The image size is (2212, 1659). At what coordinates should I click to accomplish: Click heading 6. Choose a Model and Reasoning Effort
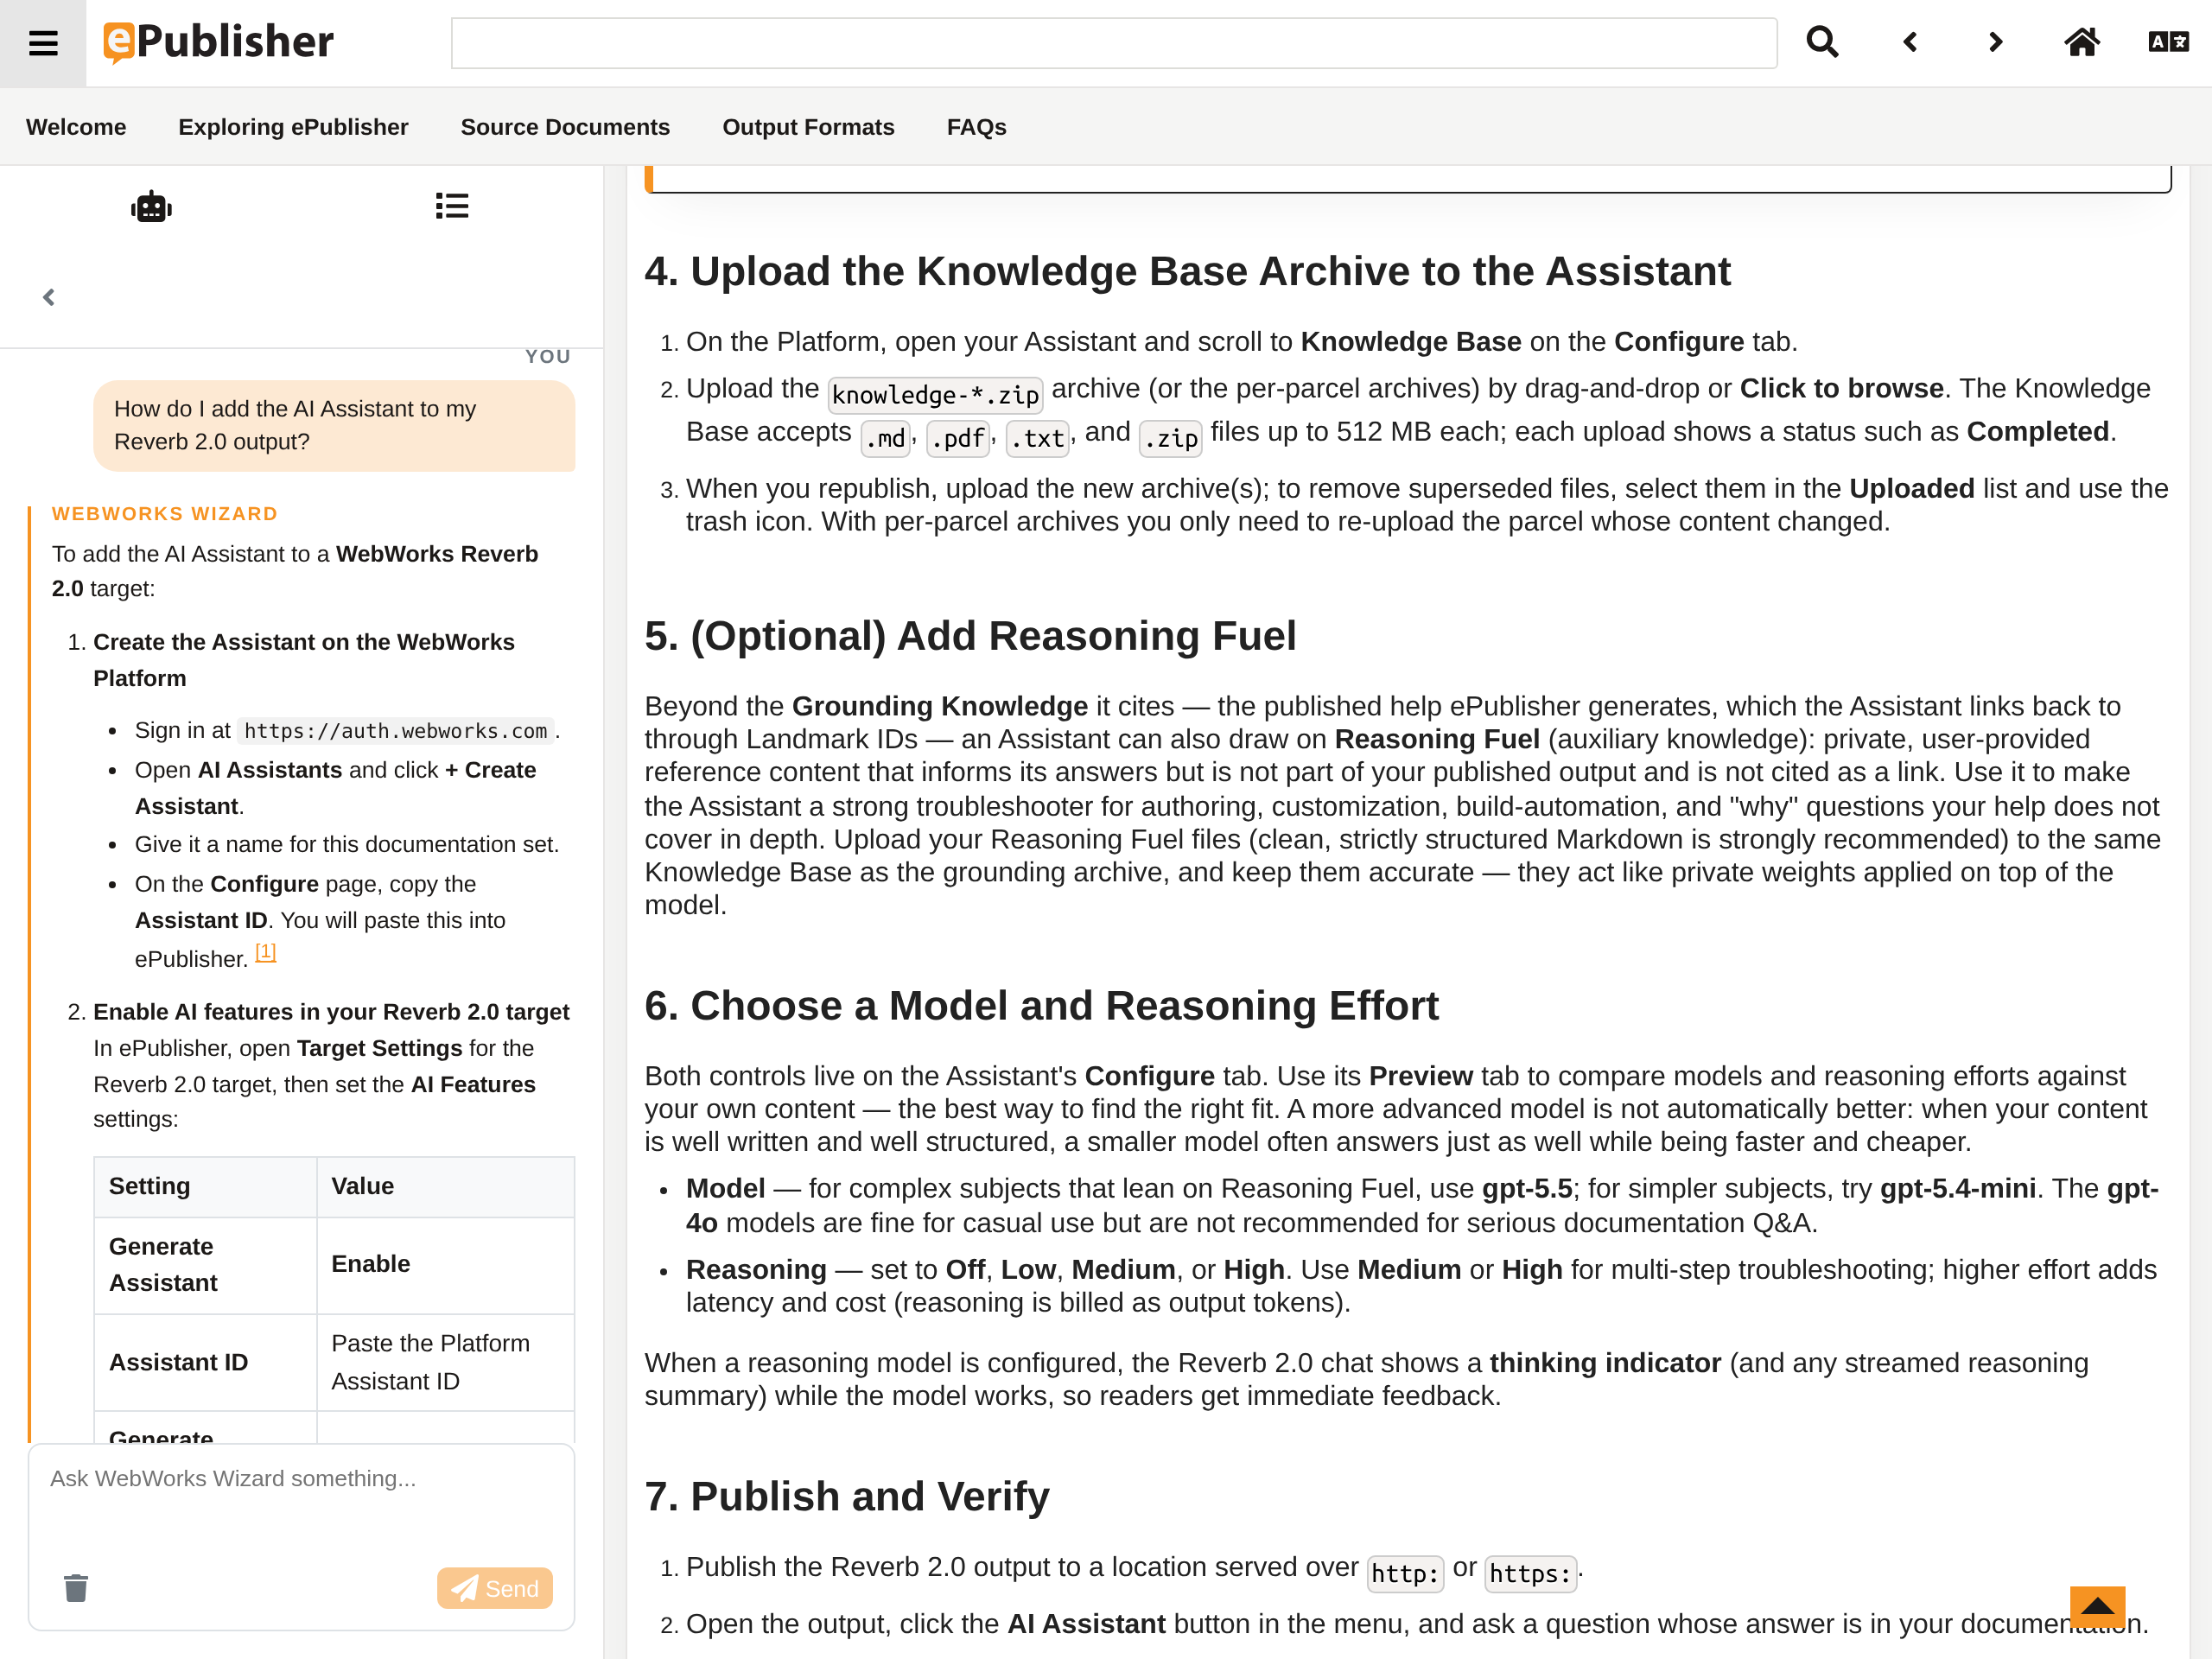click(1041, 1006)
